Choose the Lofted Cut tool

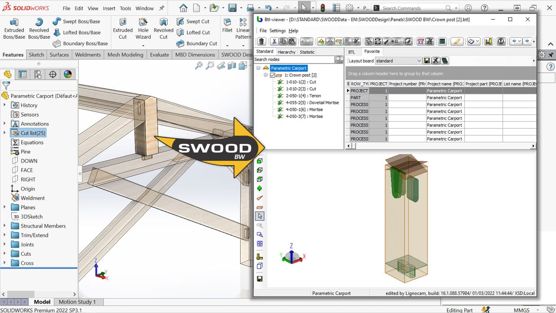coord(193,33)
